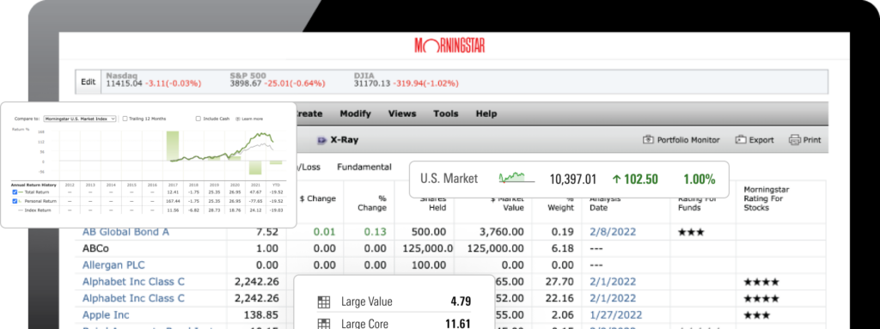Click the 3,760.00 market value cell
Viewport: 880px width, 329px height.
coord(501,232)
